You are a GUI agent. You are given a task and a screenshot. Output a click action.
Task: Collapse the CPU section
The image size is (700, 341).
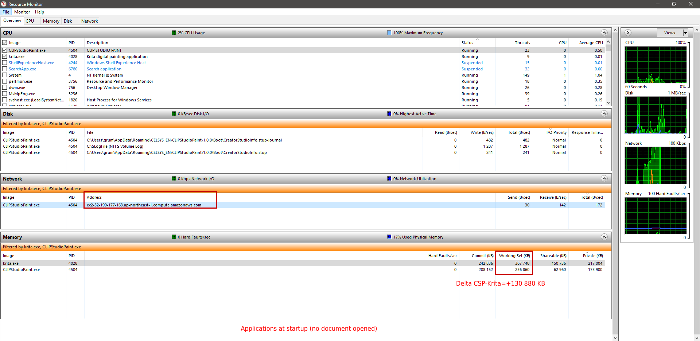[604, 33]
